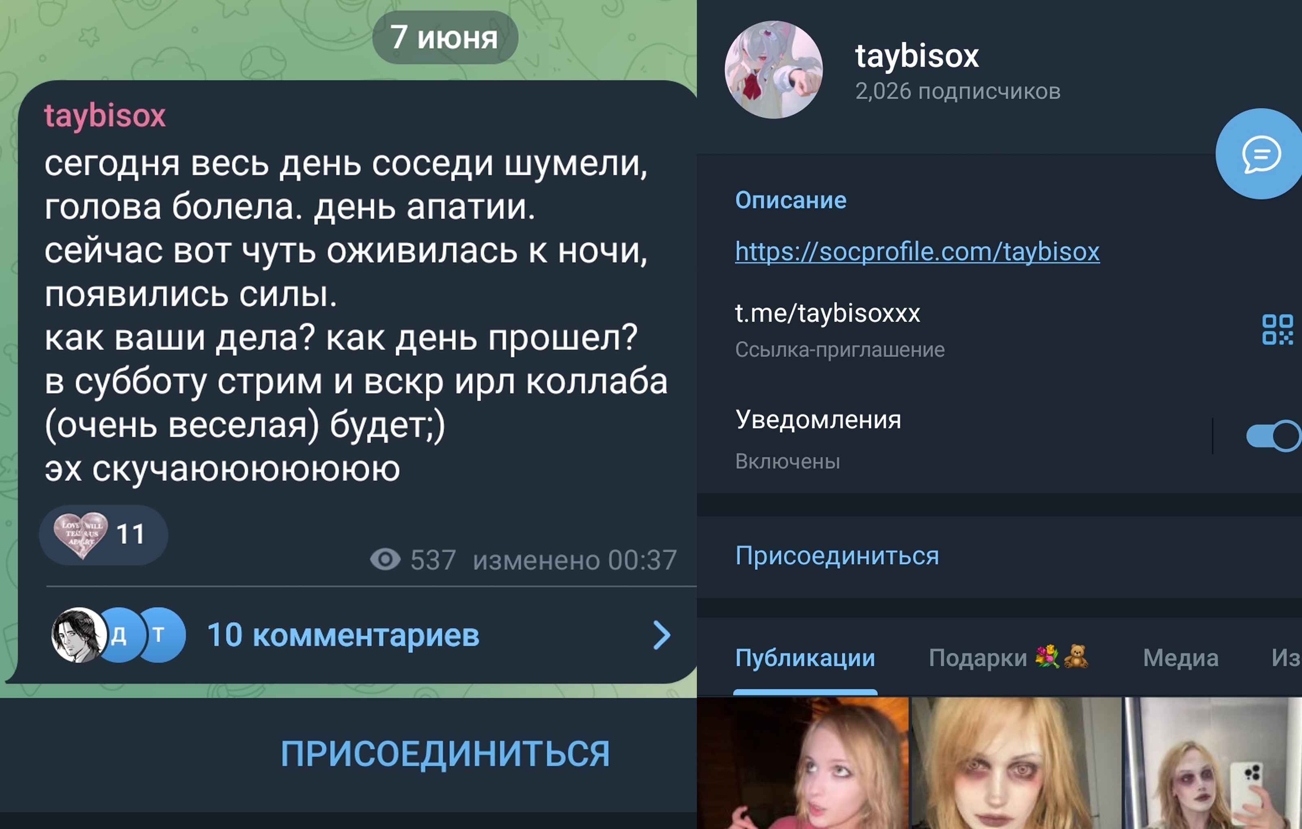Click Присоединиться in channel info
The height and width of the screenshot is (829, 1302).
coord(837,556)
